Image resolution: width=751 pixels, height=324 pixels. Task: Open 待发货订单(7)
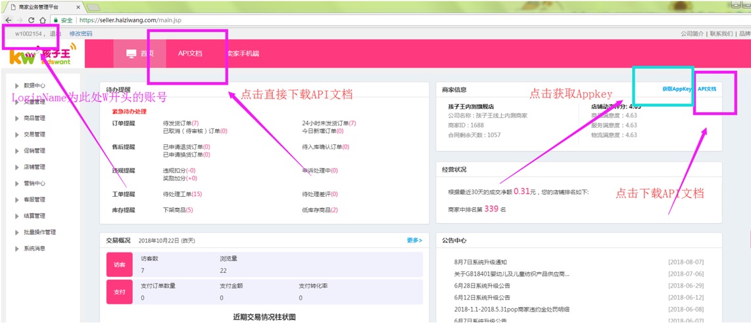point(181,123)
